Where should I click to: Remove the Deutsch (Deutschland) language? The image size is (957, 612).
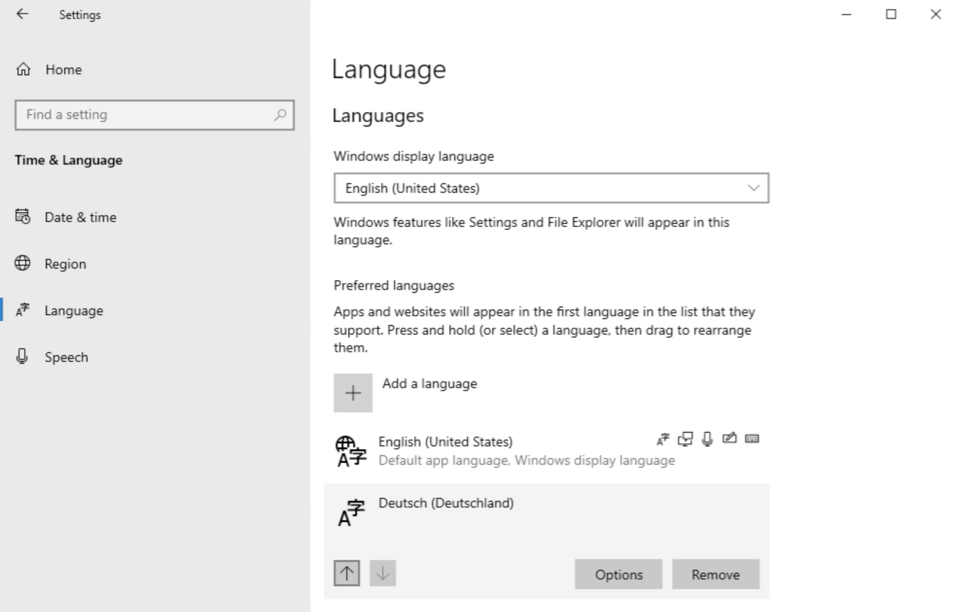click(715, 574)
